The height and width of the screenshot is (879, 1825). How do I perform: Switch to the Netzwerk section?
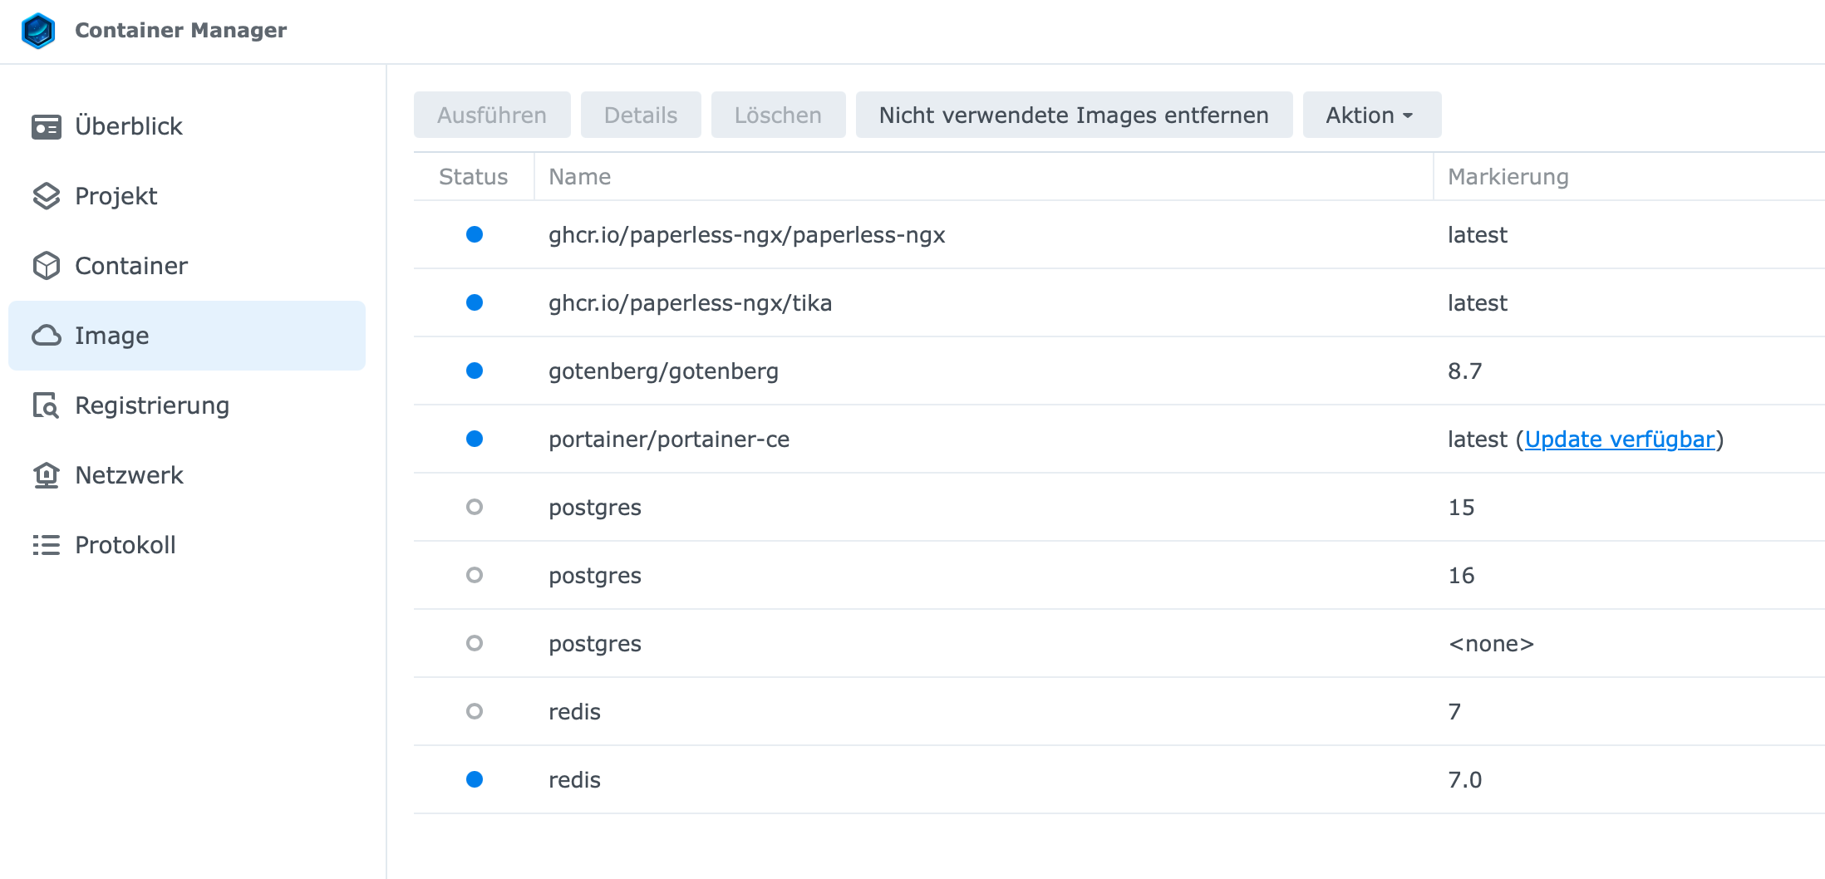(187, 475)
